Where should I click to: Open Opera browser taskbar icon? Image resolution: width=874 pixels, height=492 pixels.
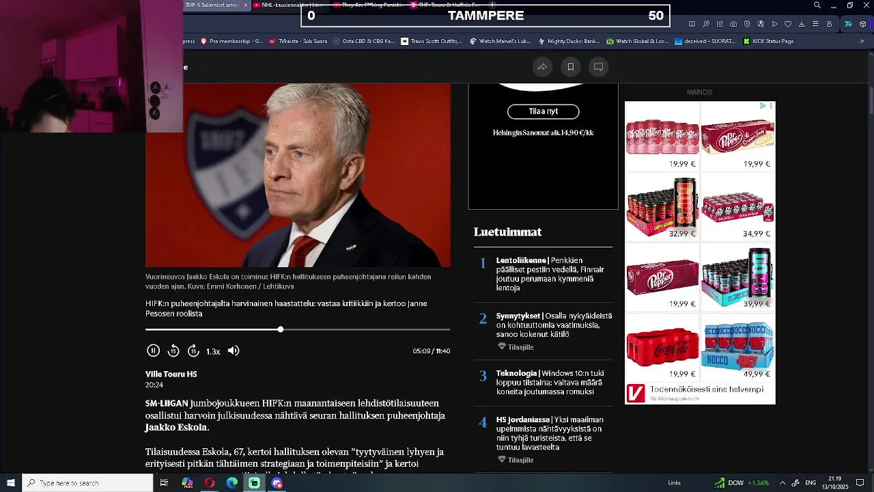210,483
